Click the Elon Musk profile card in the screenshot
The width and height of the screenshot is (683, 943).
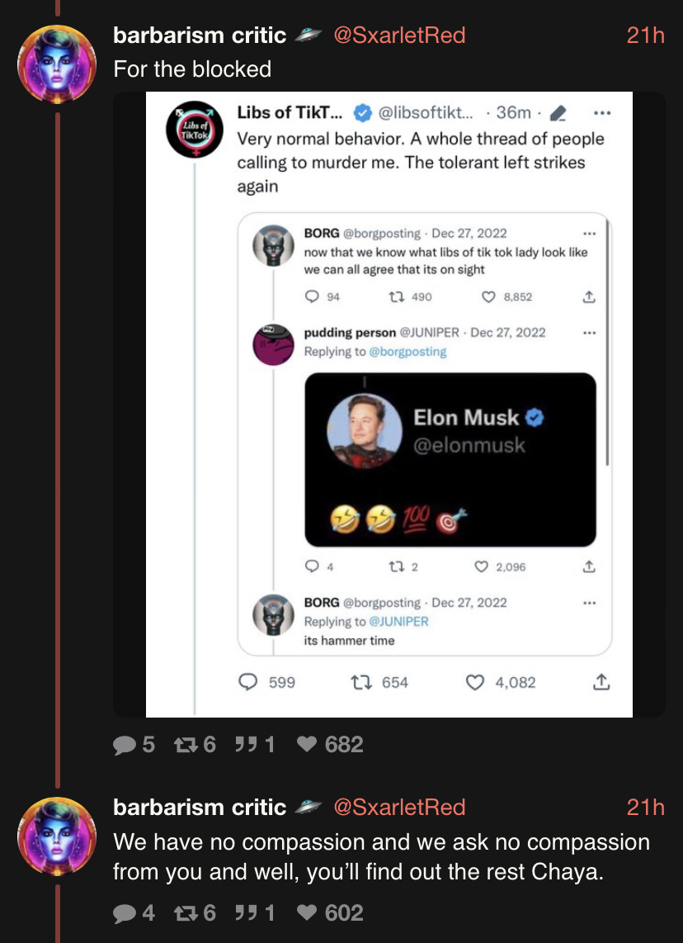450,459
